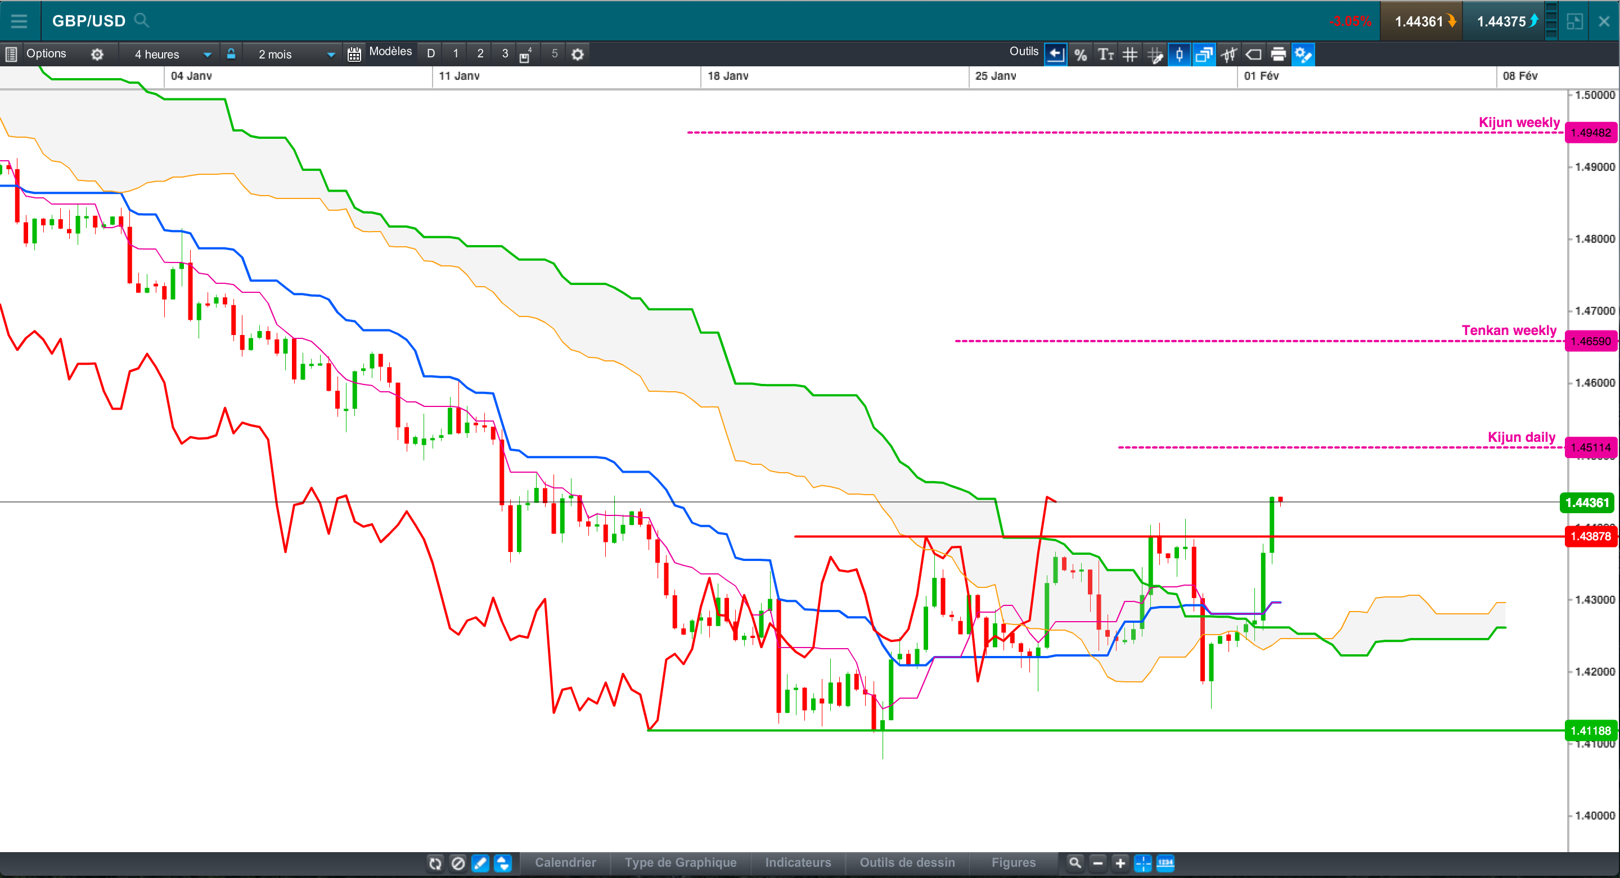This screenshot has width=1620, height=878.
Task: Open Options menu
Action: tap(46, 54)
